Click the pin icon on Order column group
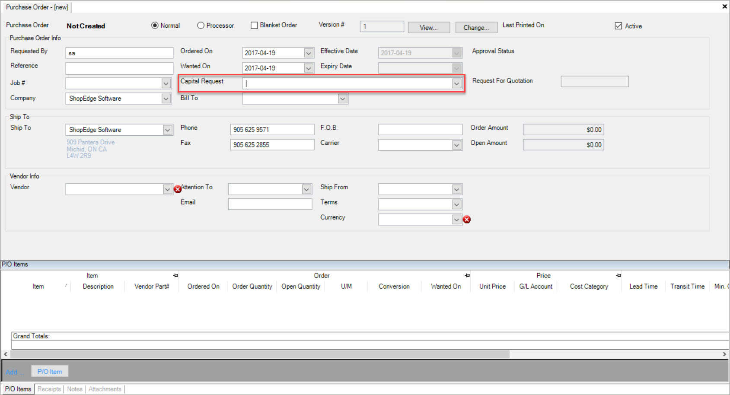This screenshot has width=730, height=395. click(x=467, y=275)
